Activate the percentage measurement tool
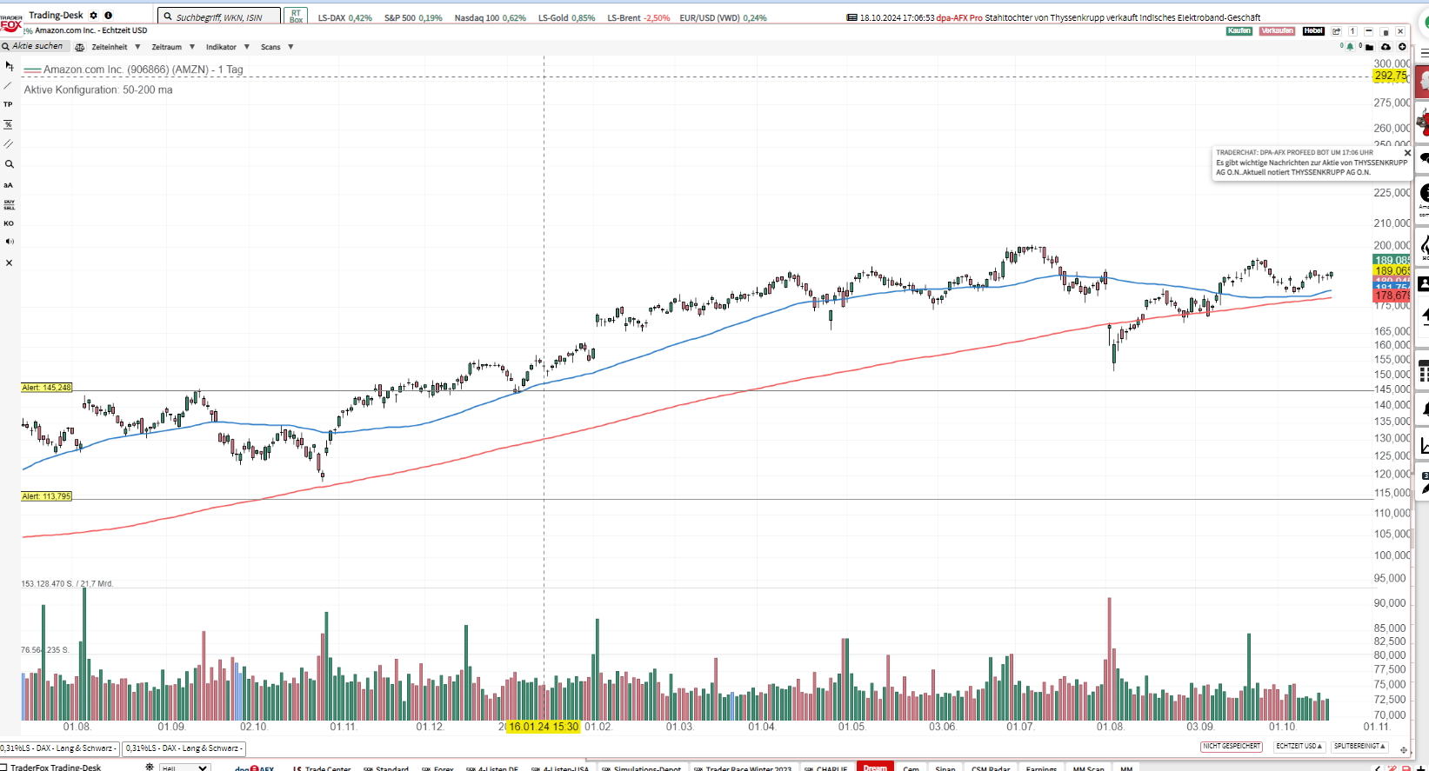The width and height of the screenshot is (1429, 771). point(8,124)
